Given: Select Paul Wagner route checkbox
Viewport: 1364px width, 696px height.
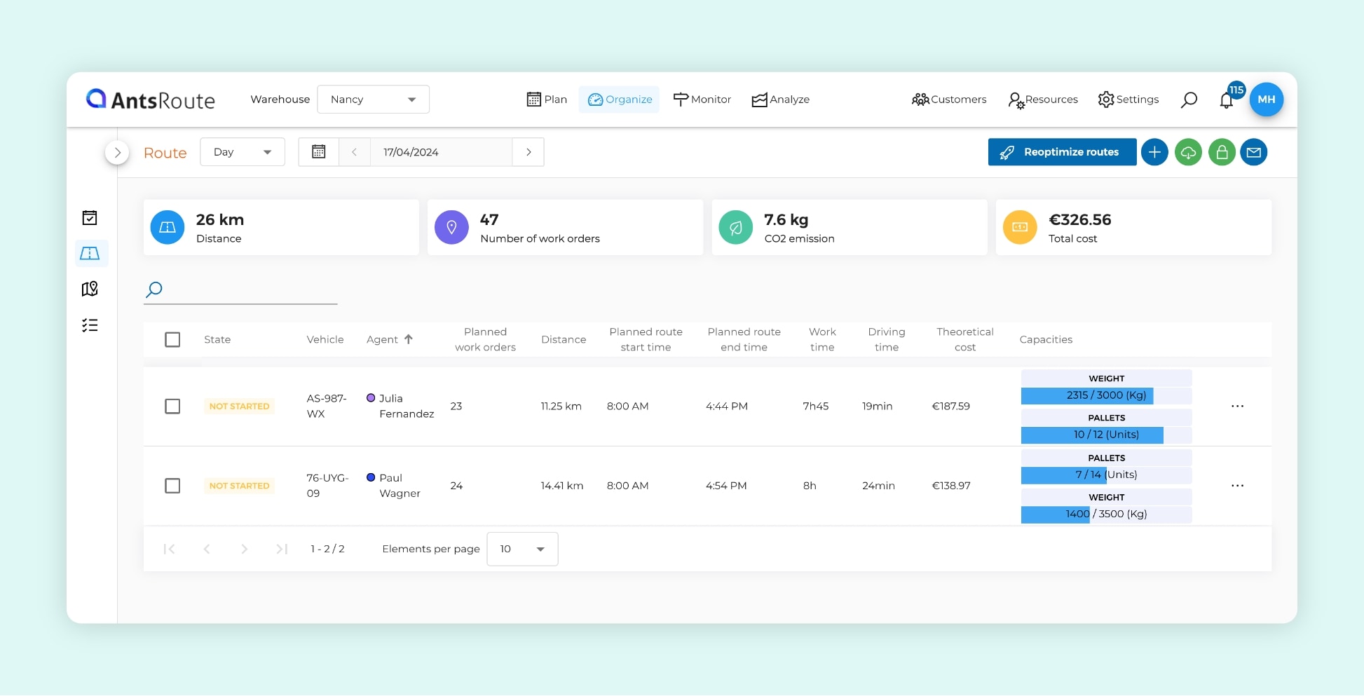Looking at the screenshot, I should (x=172, y=486).
